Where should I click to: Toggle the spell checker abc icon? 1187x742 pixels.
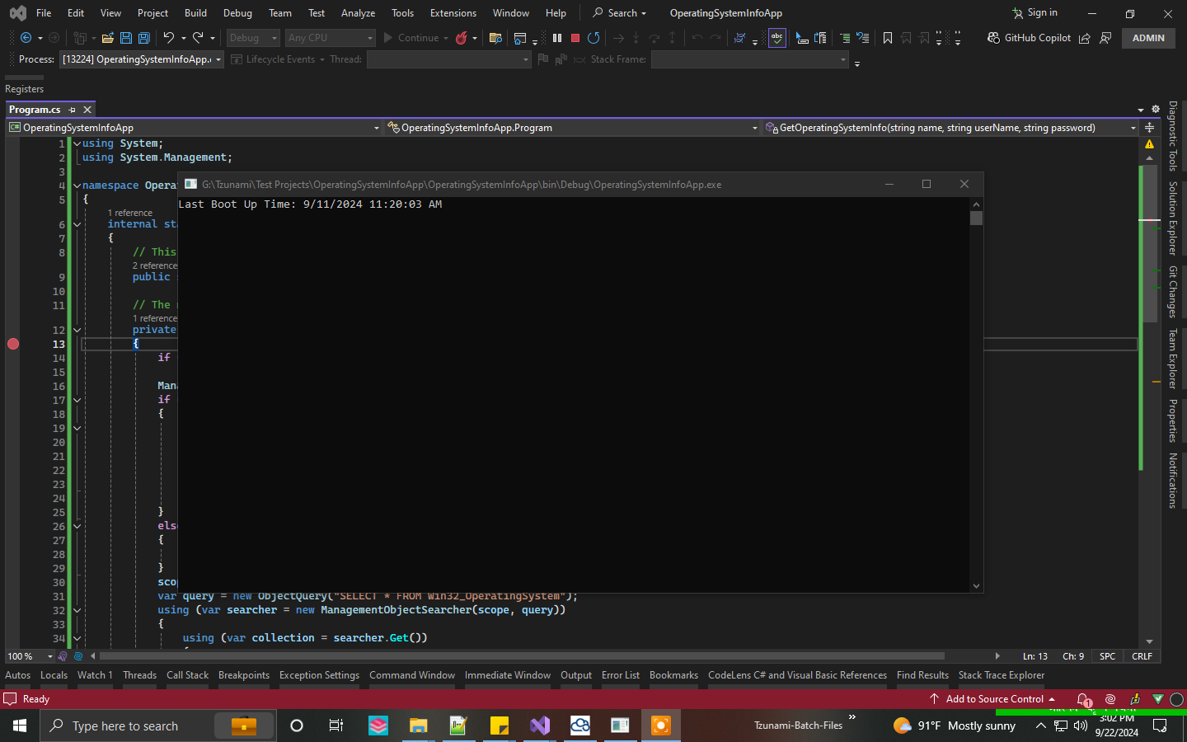(776, 37)
